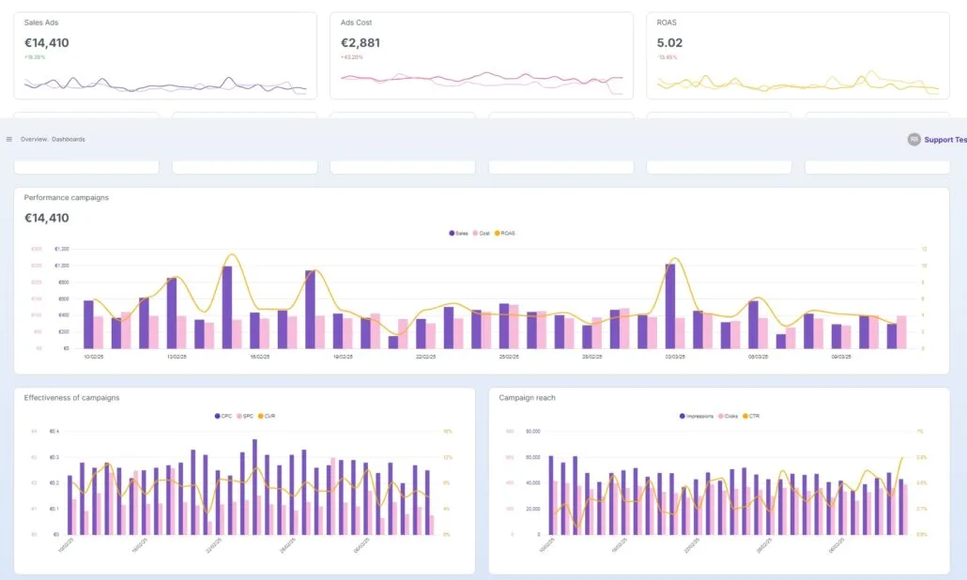Image resolution: width=967 pixels, height=580 pixels.
Task: Click the 13/02/25 label on Performance chart
Action: click(x=177, y=357)
